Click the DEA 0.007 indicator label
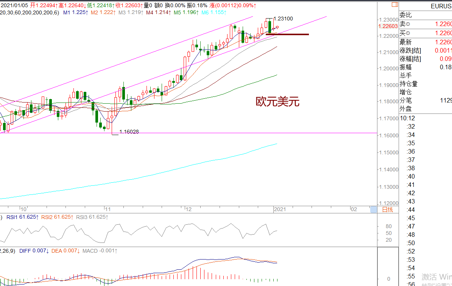Screen dimensions: 452x286 coord(65,251)
